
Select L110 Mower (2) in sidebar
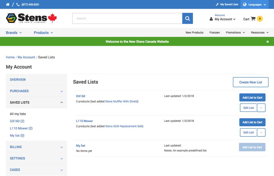(x=21, y=128)
